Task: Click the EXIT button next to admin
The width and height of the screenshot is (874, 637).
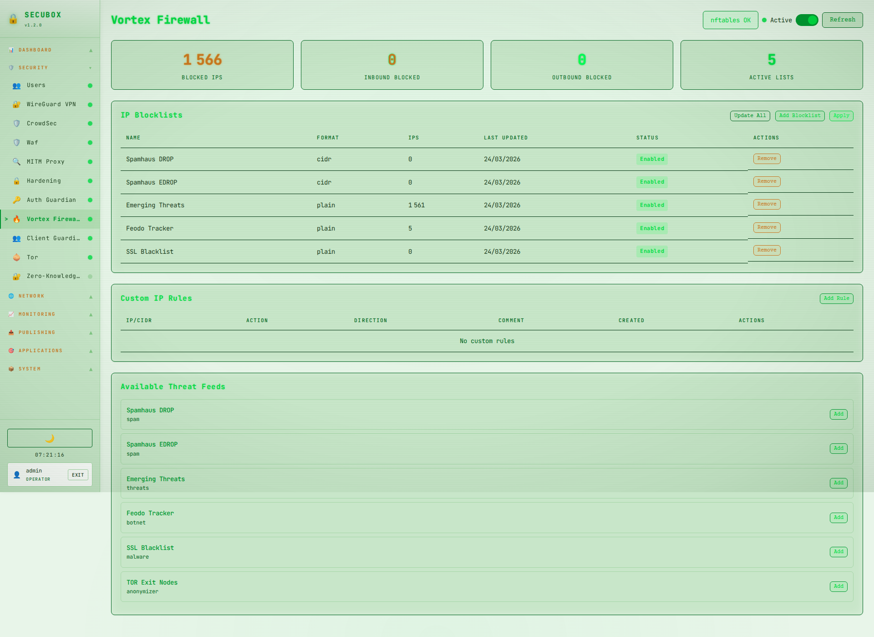Action: click(x=78, y=475)
